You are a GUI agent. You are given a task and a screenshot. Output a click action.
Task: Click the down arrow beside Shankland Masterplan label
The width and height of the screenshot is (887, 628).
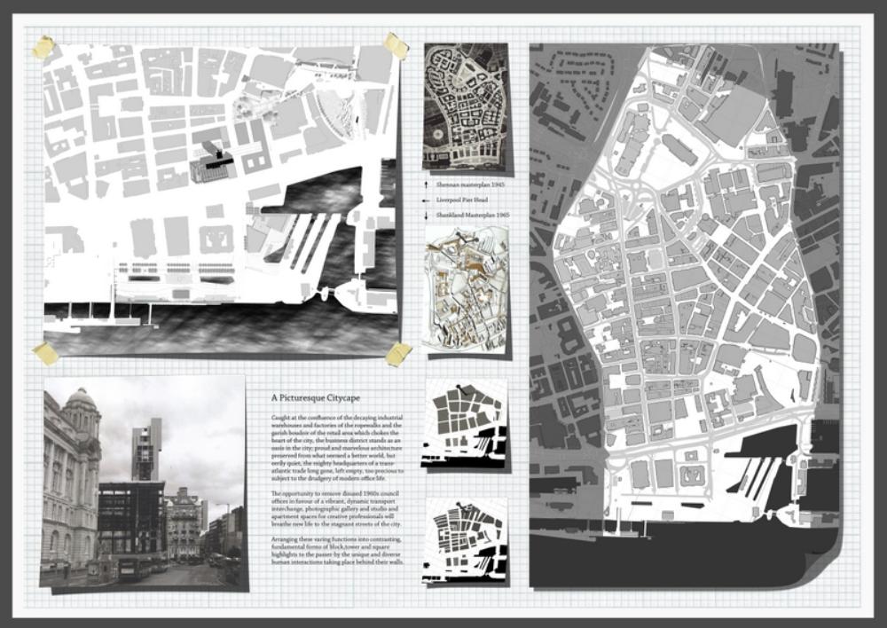428,215
